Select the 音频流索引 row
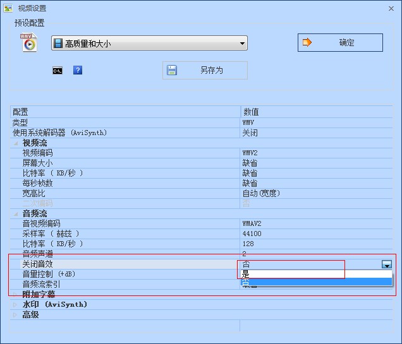The width and height of the screenshot is (402, 344). coord(125,285)
